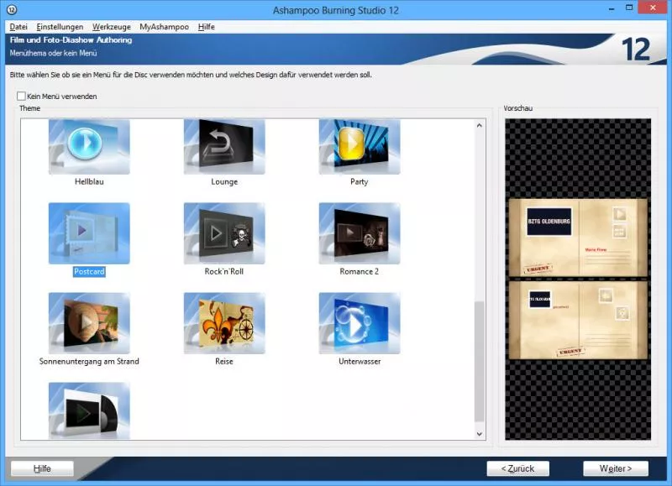Select the vinyl record theme icon
The height and width of the screenshot is (486, 672).
tap(89, 410)
